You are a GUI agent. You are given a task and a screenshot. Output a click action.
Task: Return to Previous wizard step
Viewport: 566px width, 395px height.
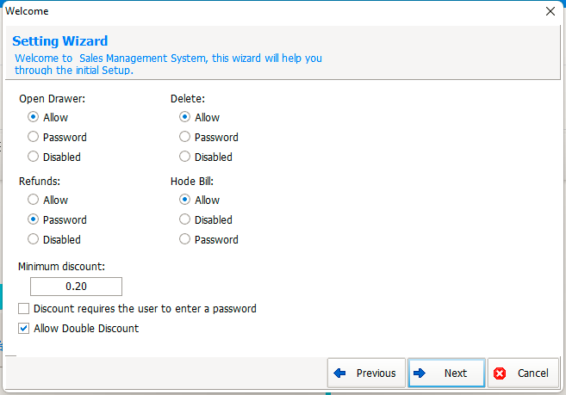click(366, 373)
